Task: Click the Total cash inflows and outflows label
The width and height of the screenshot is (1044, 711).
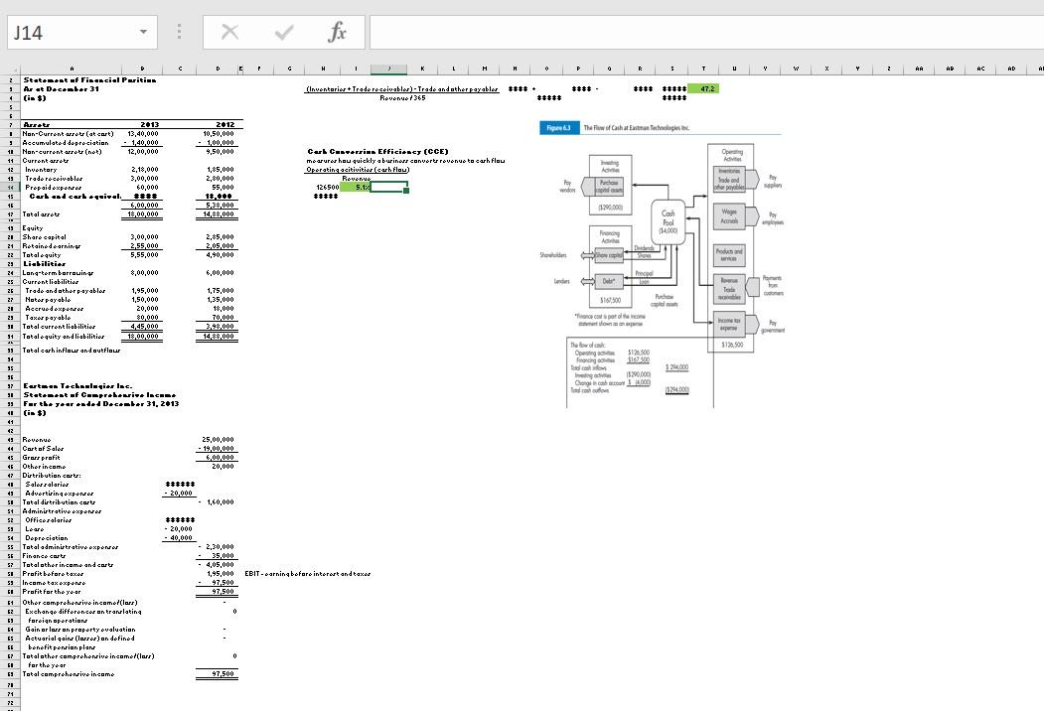Action: (72, 351)
